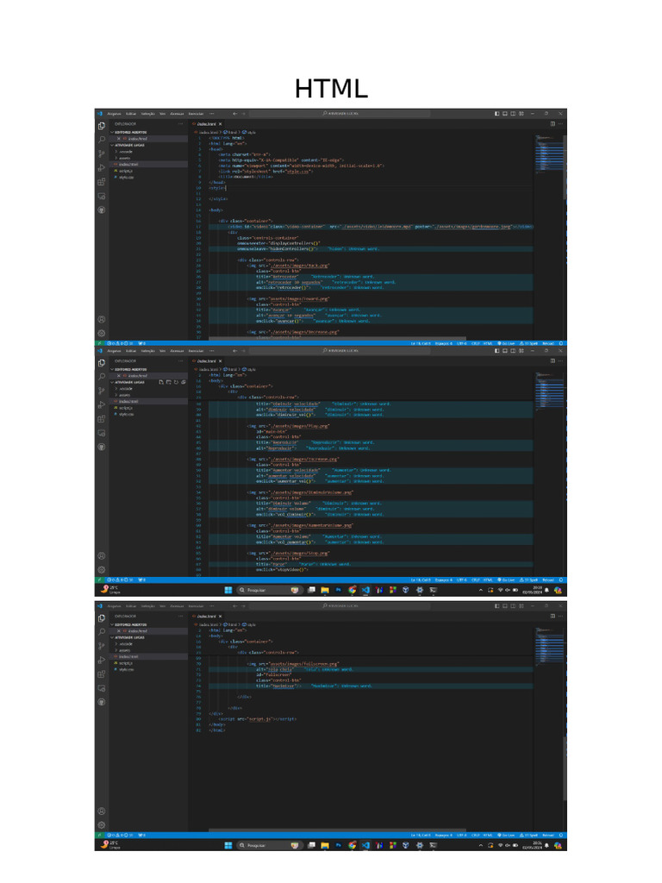Open Editar menu in top screenshot
Screen dimensions: 662x883
[131, 114]
